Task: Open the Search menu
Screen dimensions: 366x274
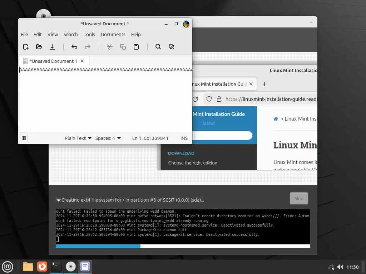Action: coord(70,35)
